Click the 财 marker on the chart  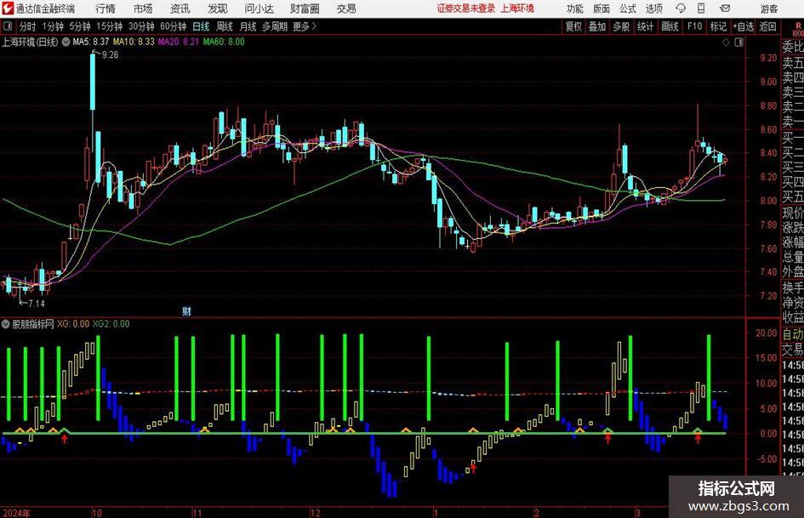(186, 310)
